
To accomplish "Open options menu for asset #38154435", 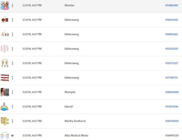I will pos(12,20).
